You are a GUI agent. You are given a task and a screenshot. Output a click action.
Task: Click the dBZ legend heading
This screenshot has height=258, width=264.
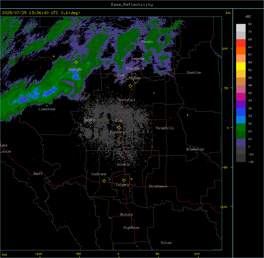point(248,16)
